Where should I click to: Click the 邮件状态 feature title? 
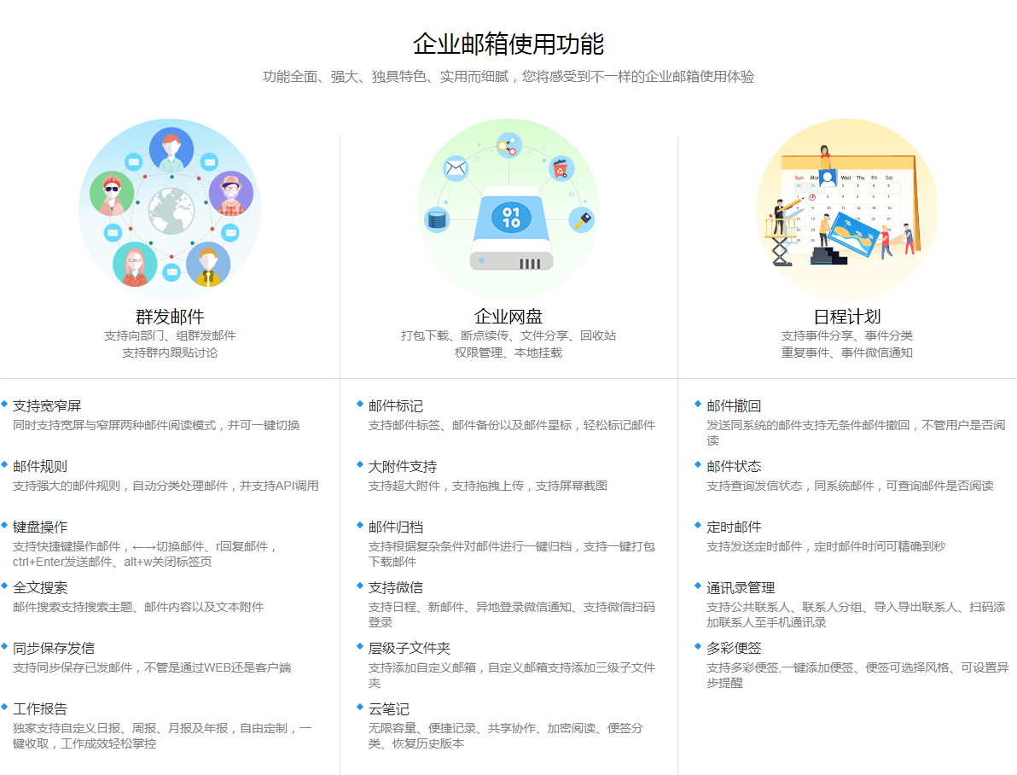tap(735, 466)
